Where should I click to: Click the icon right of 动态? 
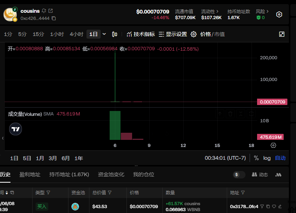[278, 175]
